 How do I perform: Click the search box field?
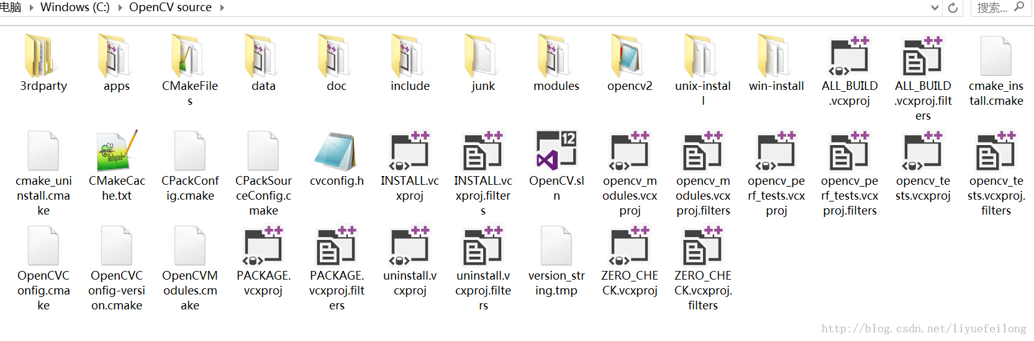(x=1000, y=8)
